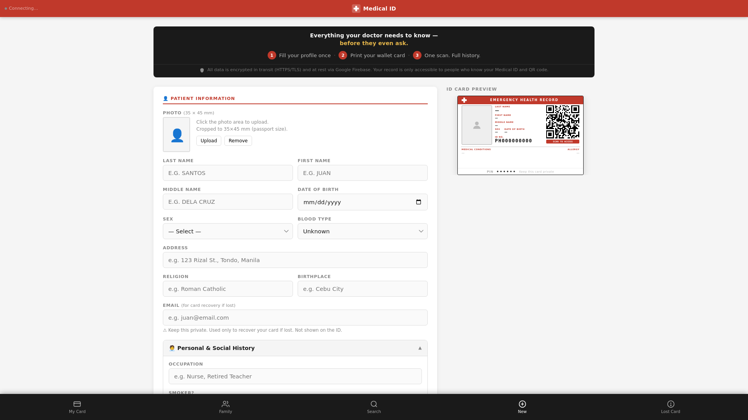Click the step 2 number badge
Screen dimensions: 748x420
343,55
